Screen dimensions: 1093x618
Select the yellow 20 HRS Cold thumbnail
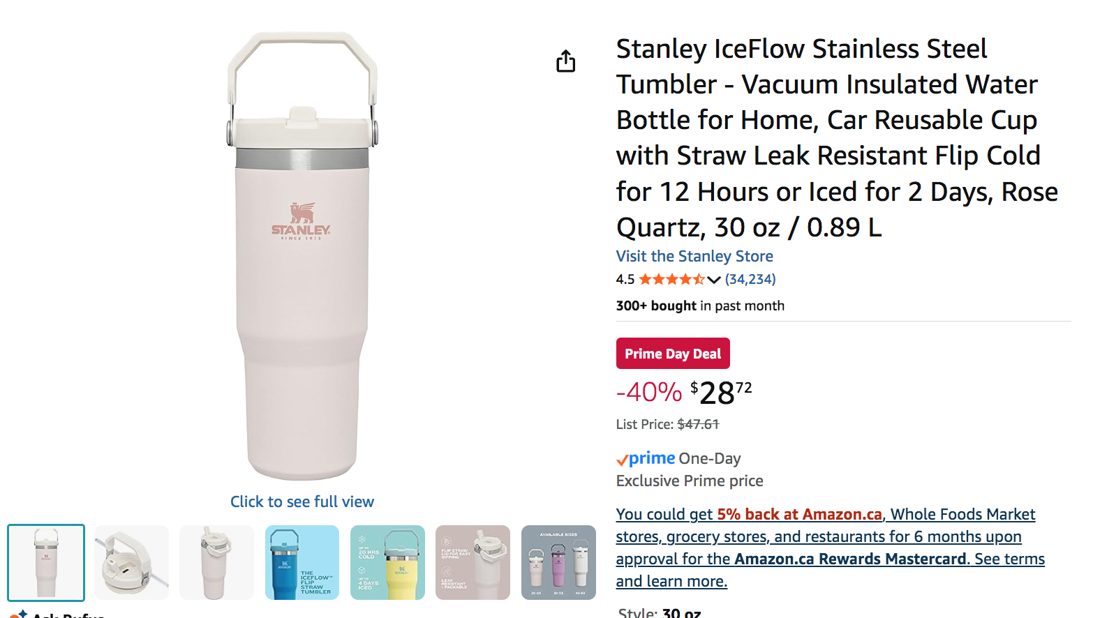pyautogui.click(x=387, y=562)
